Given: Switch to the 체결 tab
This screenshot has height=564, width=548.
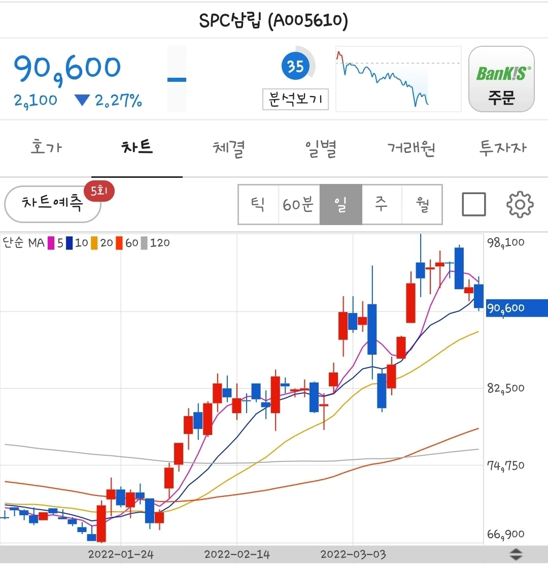Looking at the screenshot, I should pyautogui.click(x=228, y=148).
